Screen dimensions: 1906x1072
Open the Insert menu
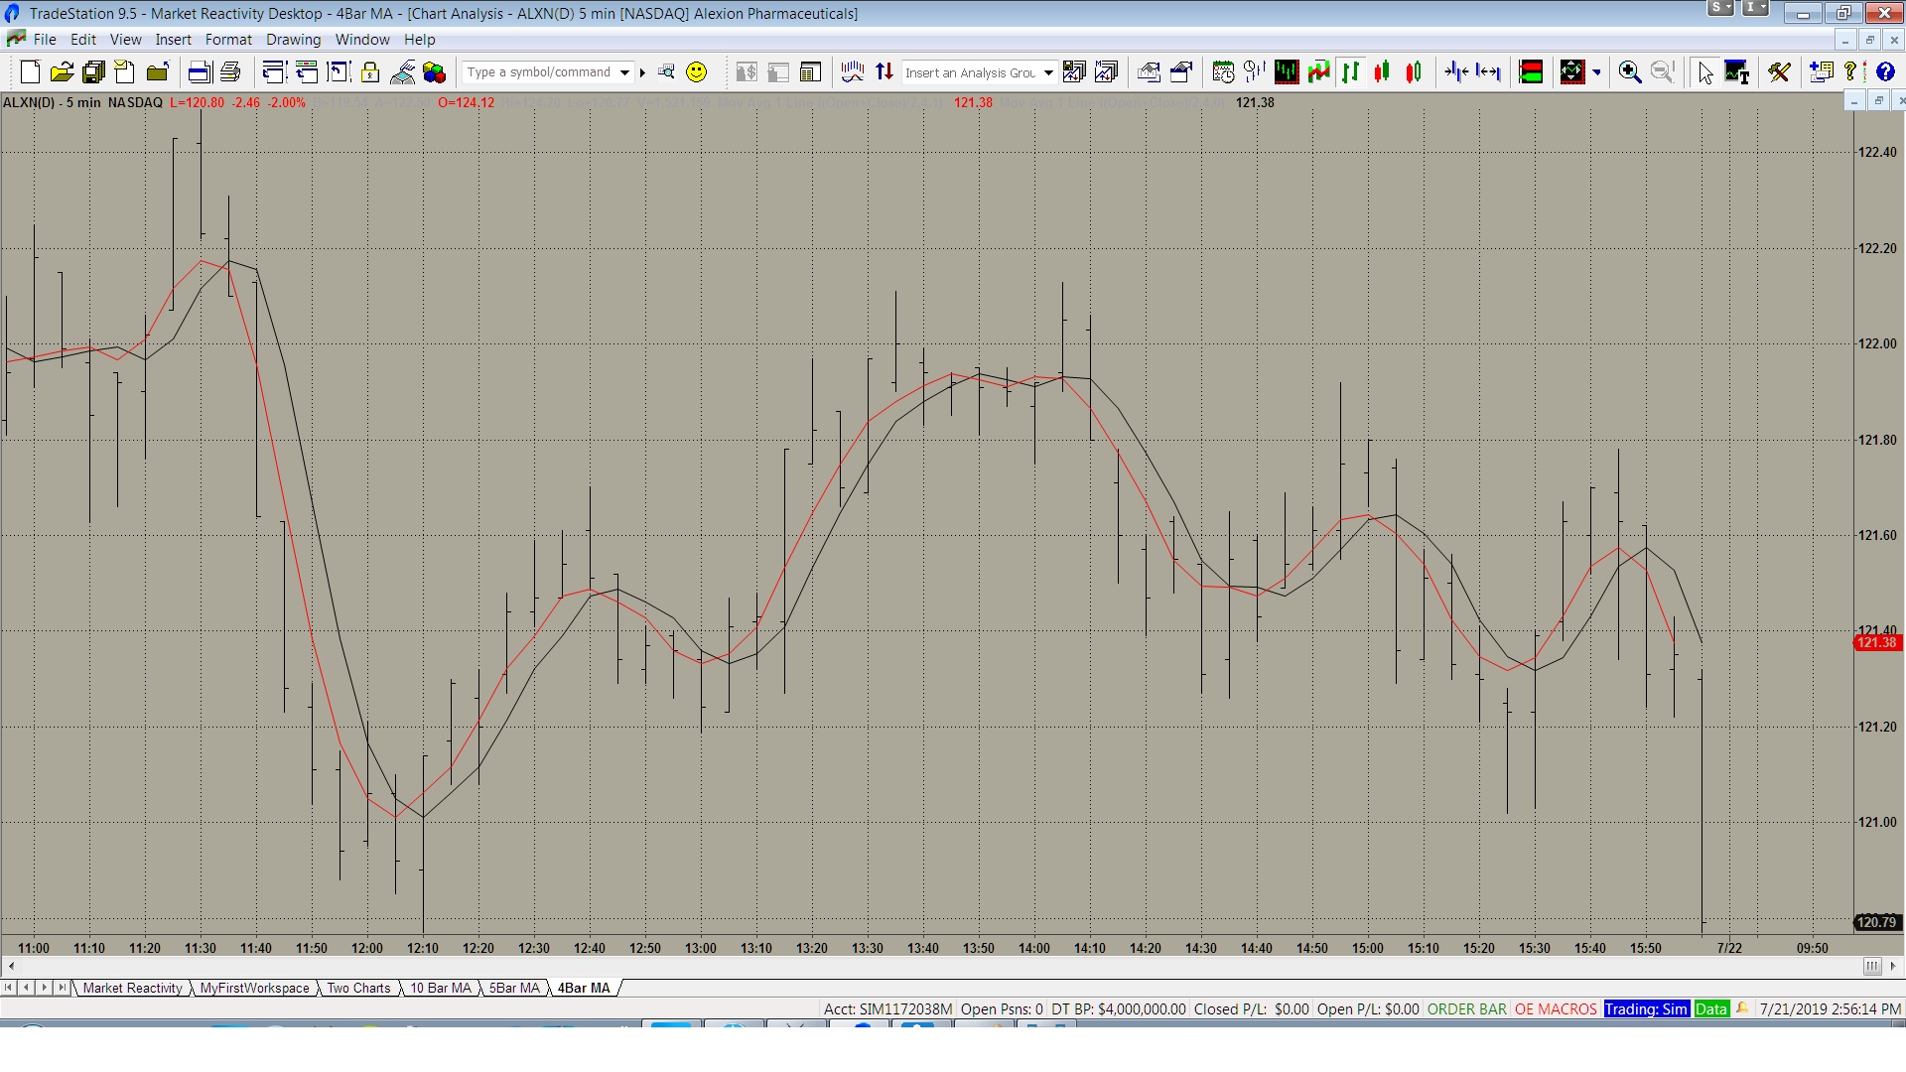[x=173, y=40]
